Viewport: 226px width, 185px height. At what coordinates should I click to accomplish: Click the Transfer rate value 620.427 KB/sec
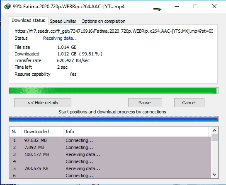pos(73,60)
